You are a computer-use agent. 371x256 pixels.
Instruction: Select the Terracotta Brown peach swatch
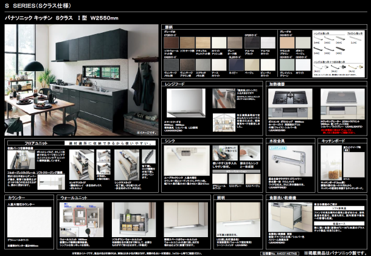tap(287, 43)
